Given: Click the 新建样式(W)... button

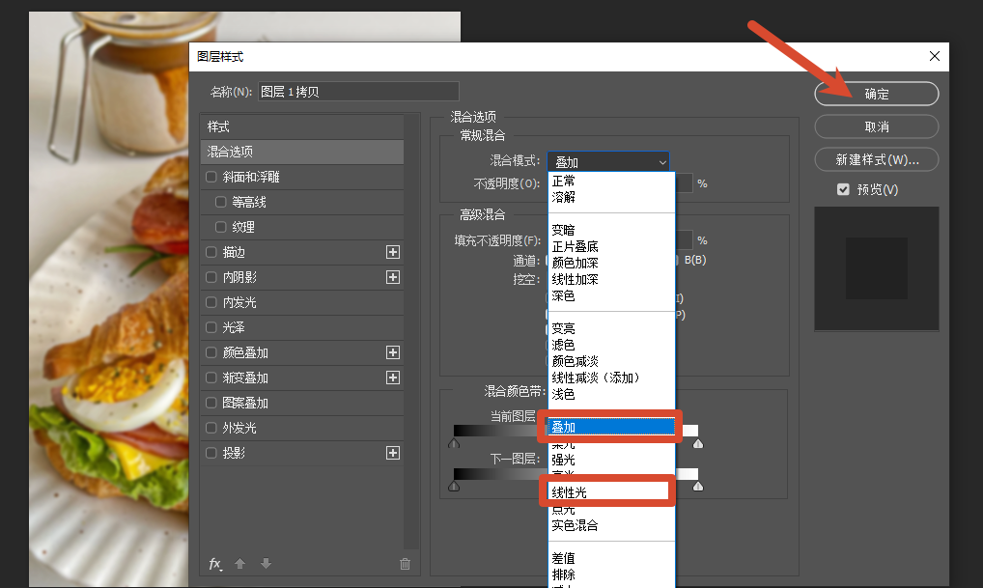Looking at the screenshot, I should [877, 159].
